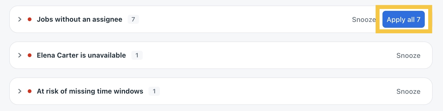Click the red dot beside At risk of missing
Viewport: 443px width, 111px height.
(30, 91)
